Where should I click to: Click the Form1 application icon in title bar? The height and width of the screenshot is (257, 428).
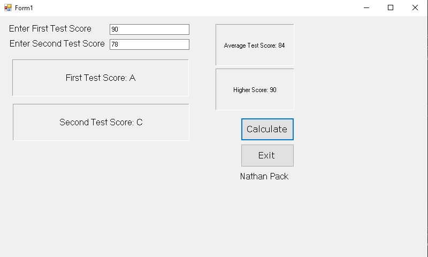click(8, 7)
